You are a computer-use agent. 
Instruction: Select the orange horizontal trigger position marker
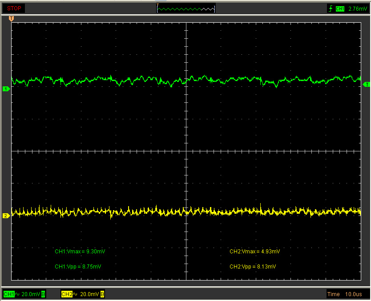coord(11,18)
